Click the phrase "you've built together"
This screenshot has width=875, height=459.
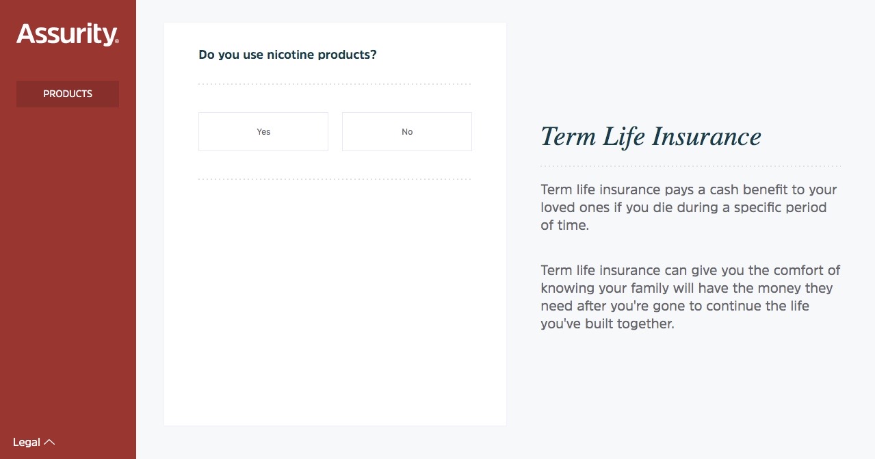click(x=608, y=324)
